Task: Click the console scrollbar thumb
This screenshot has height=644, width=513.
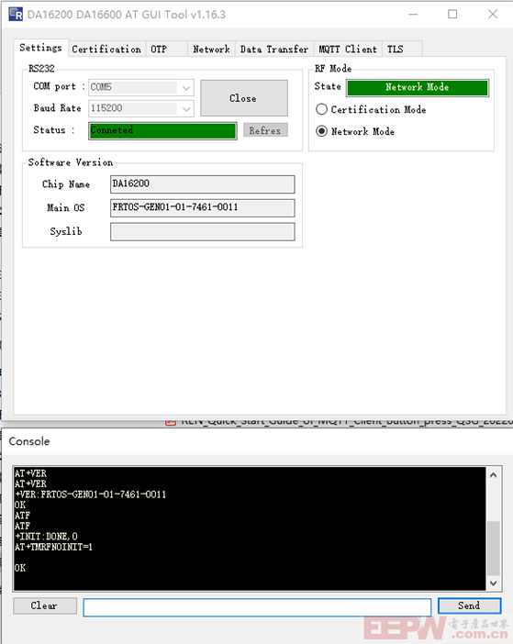Action: coord(494,549)
